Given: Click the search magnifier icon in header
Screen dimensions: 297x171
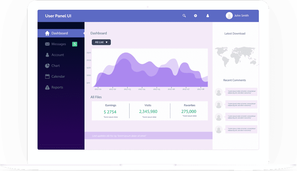Looking at the screenshot, I should coord(184,16).
